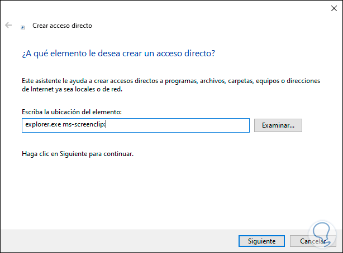The width and height of the screenshot is (343, 253).
Task: Click the shortcut icon beside 'Crear acceso directo'
Action: (x=22, y=26)
